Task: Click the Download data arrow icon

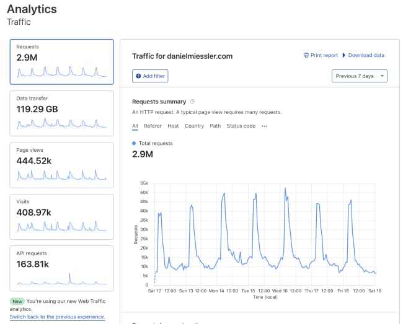Action: pos(344,56)
